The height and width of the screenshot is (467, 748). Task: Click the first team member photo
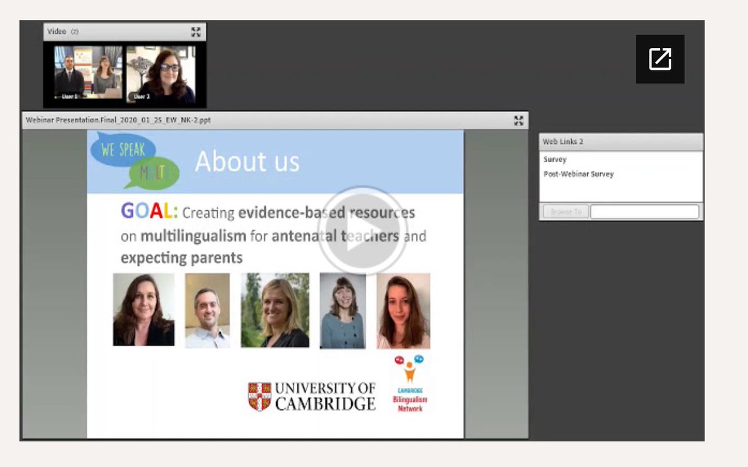point(143,309)
